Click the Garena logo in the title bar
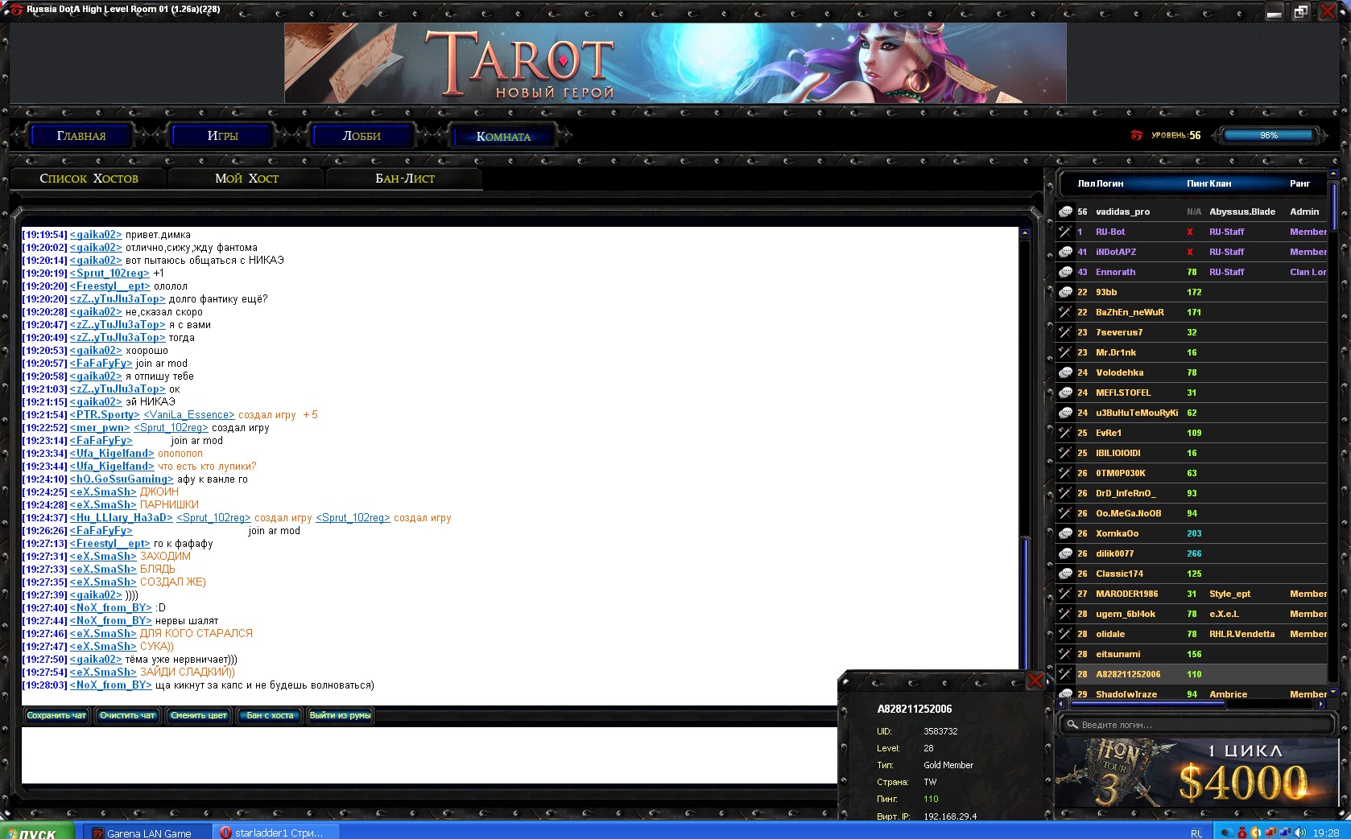The height and width of the screenshot is (839, 1351). (16, 10)
